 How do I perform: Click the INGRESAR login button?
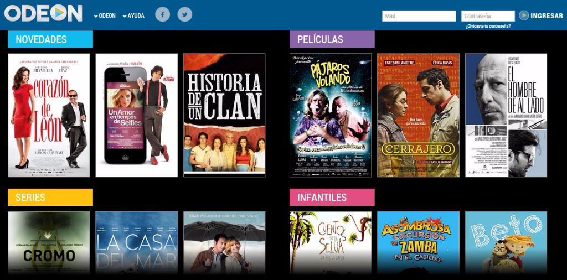(547, 16)
